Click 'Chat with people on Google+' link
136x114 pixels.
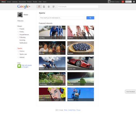pos(26,66)
